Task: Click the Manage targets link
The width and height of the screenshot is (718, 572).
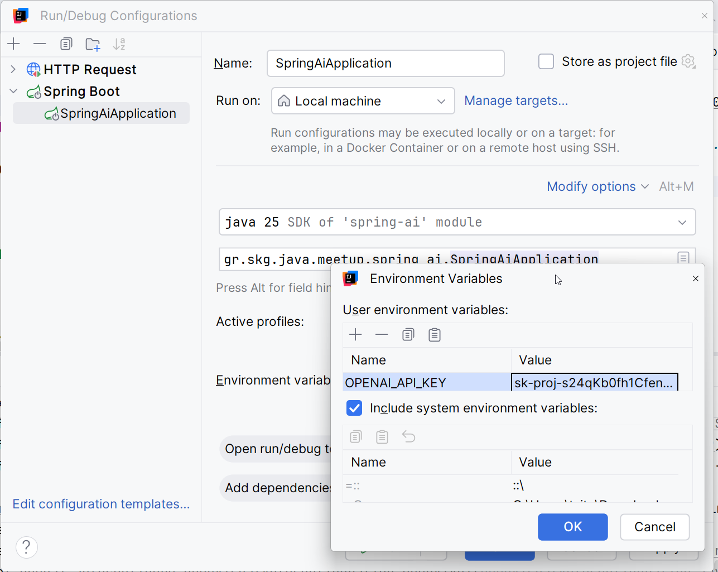Action: tap(516, 100)
